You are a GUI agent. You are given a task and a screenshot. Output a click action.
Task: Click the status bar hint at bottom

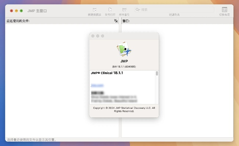tap(32, 140)
